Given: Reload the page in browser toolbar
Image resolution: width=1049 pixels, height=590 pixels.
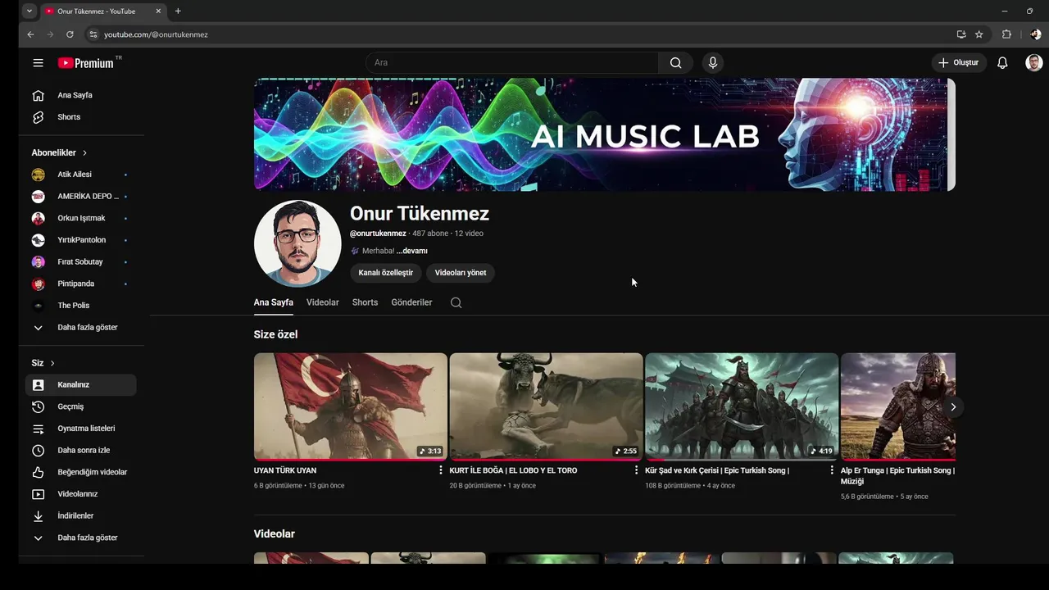Looking at the screenshot, I should (x=70, y=34).
